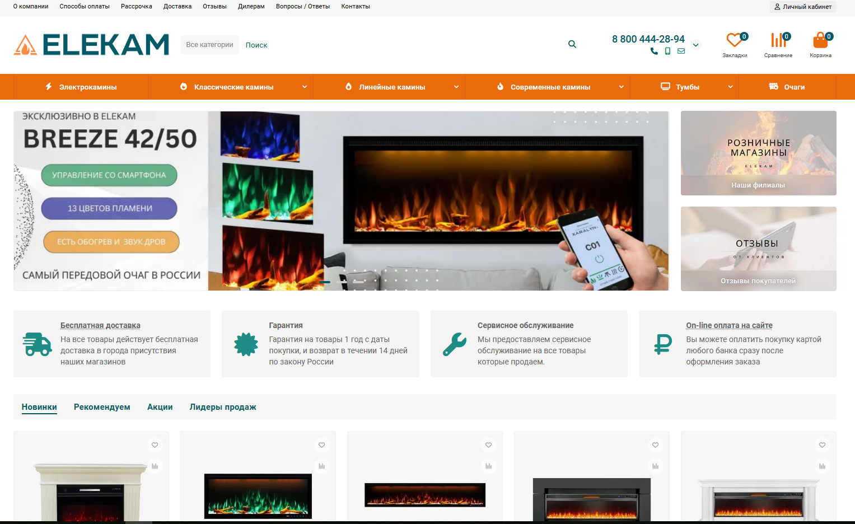Click hearth icon beside Очаги
This screenshot has height=524, width=855.
(x=774, y=87)
